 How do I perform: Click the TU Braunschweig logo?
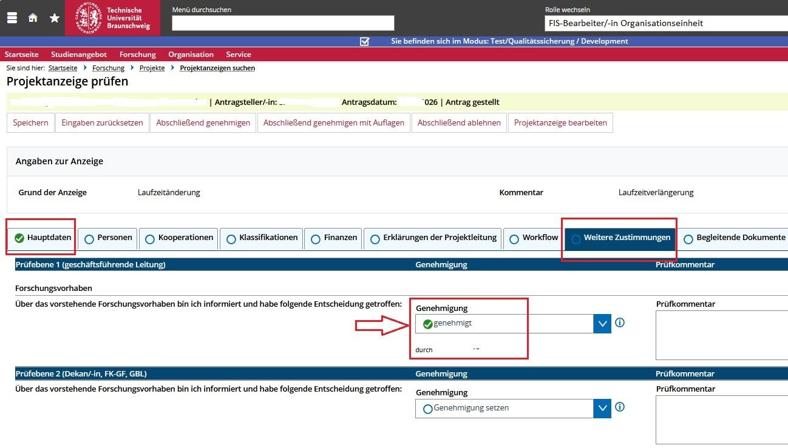coord(112,18)
